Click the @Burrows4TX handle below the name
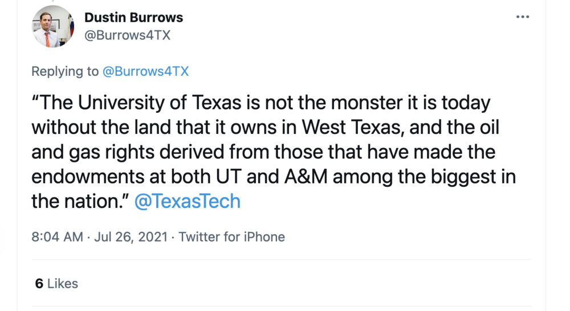 point(127,35)
